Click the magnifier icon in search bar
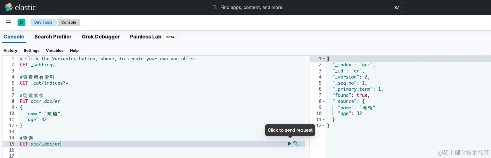Screen dimensions: 491x158 tap(215, 7)
